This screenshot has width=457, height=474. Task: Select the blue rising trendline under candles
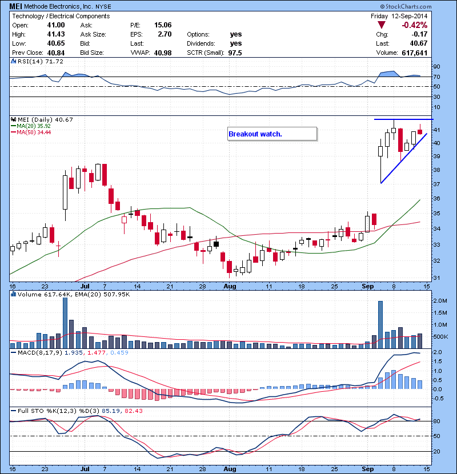[403, 159]
